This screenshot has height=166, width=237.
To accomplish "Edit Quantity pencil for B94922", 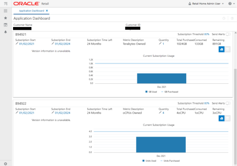I will pyautogui.click(x=160, y=112).
